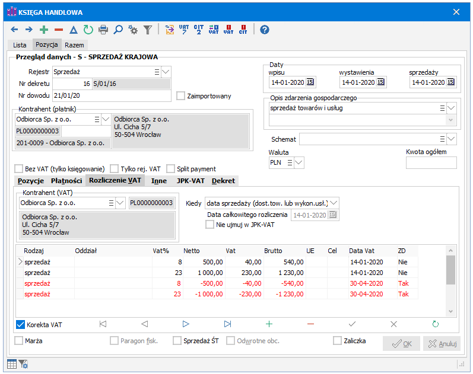Go to previous row in VAT grid navigator
The image size is (473, 374).
coord(144,324)
